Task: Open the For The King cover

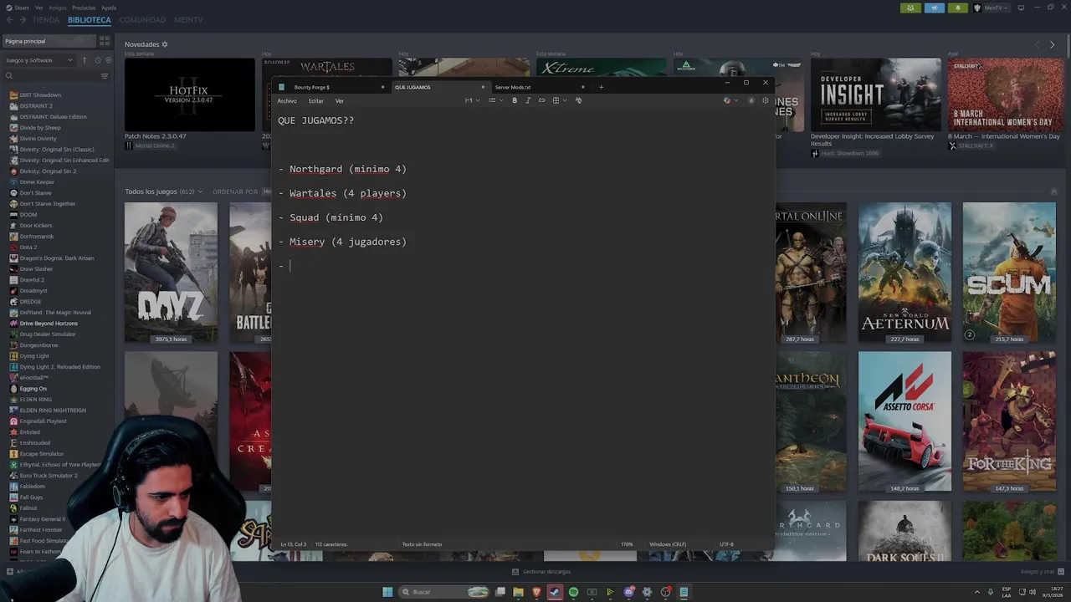Action: point(1009,421)
